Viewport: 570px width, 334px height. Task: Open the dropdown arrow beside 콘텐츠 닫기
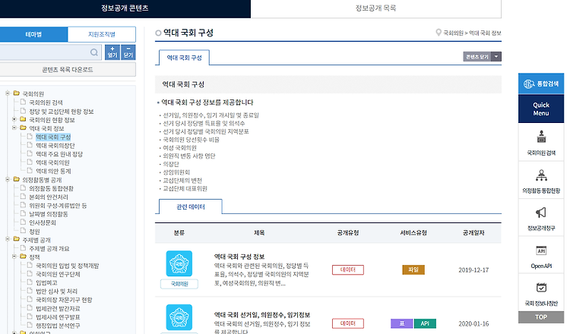(x=496, y=57)
